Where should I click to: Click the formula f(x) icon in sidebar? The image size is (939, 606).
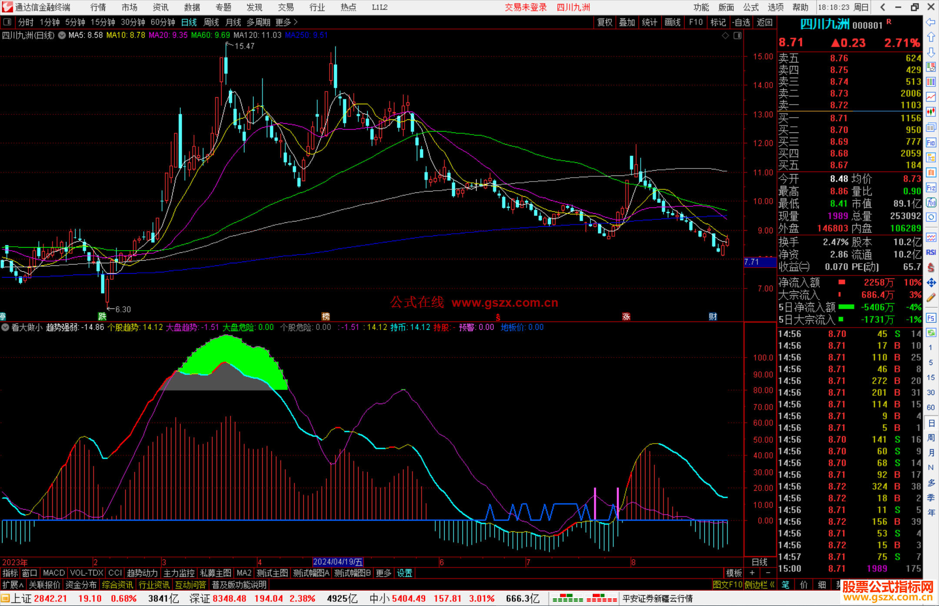coord(931,202)
